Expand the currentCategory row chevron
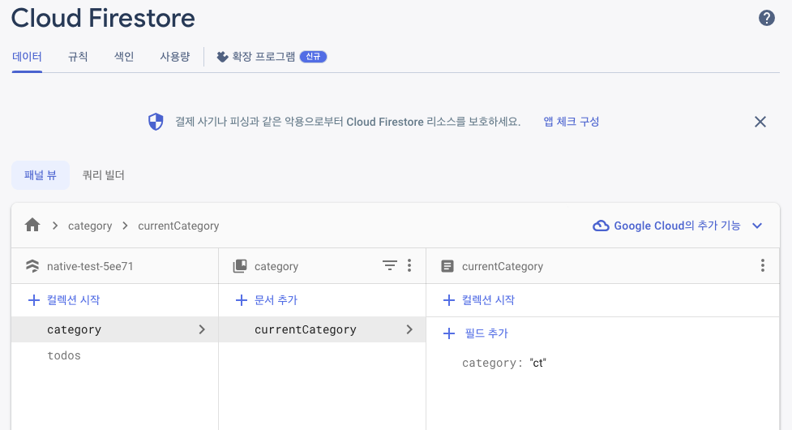This screenshot has height=430, width=792. 409,329
